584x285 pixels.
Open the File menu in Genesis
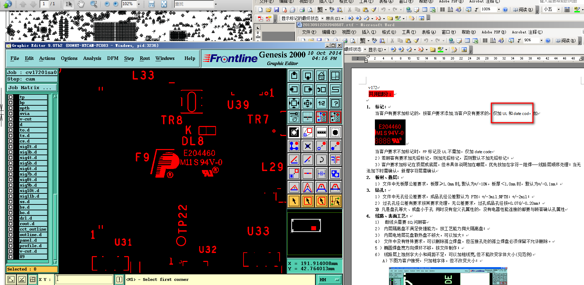coord(15,58)
